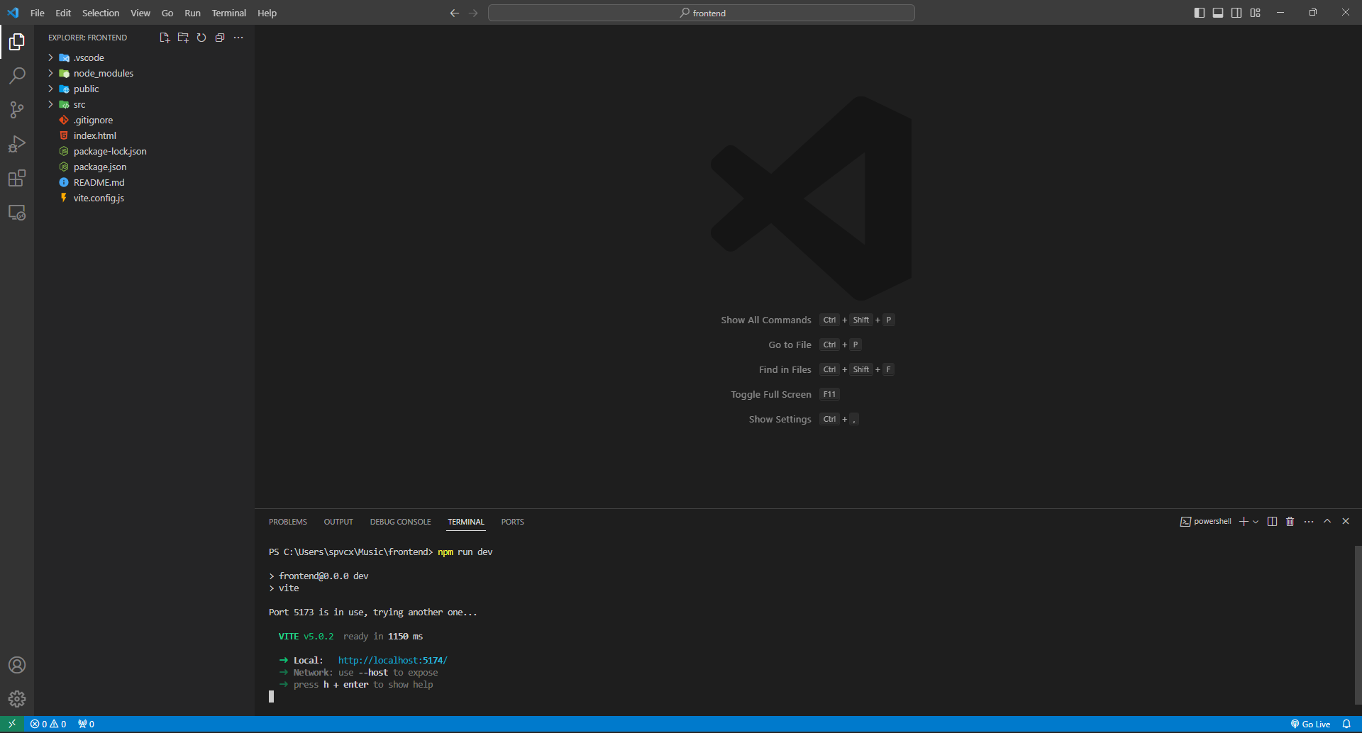The width and height of the screenshot is (1362, 733).
Task: Click the frontend command center search box
Action: 701,13
